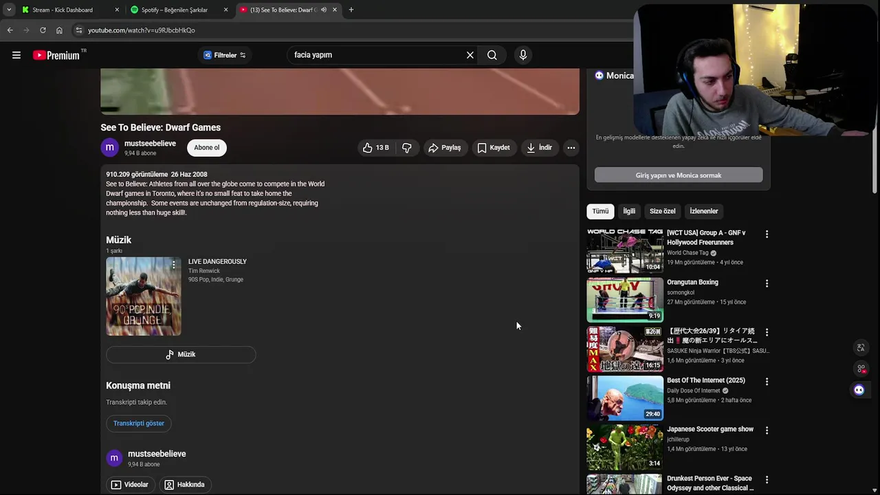
Task: Click the page vertical scrollbar
Action: (876, 131)
